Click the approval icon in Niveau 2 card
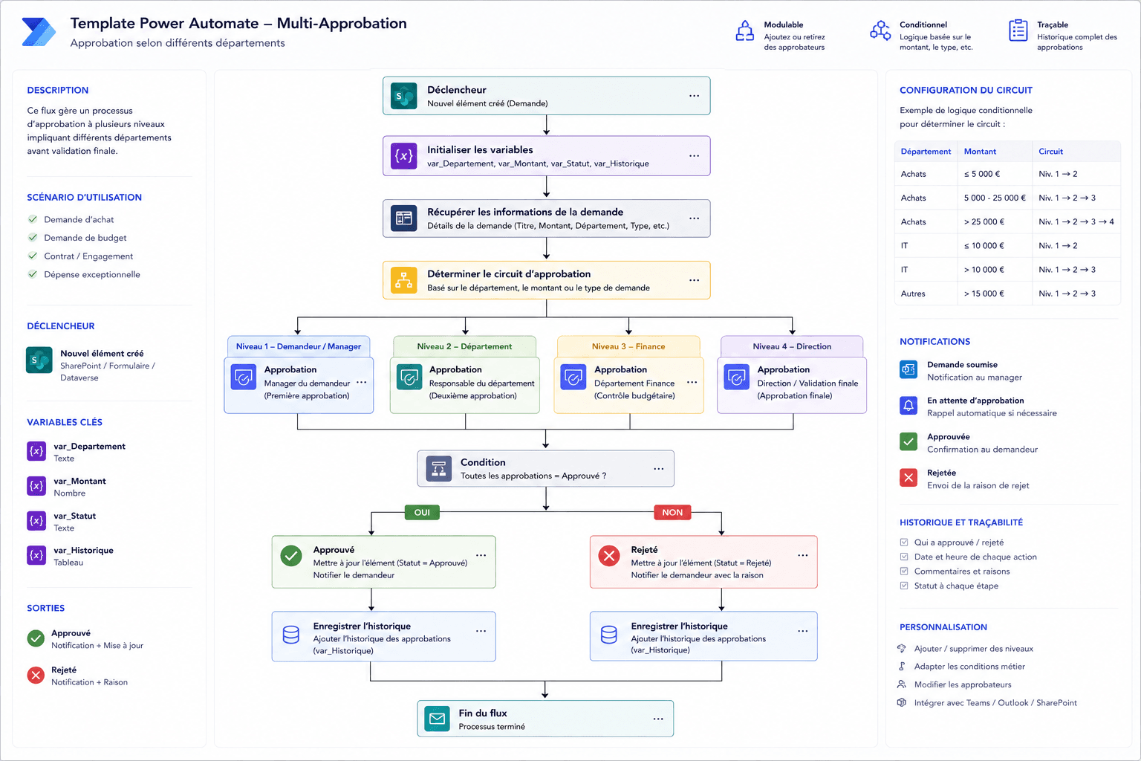The width and height of the screenshot is (1141, 761). tap(409, 378)
